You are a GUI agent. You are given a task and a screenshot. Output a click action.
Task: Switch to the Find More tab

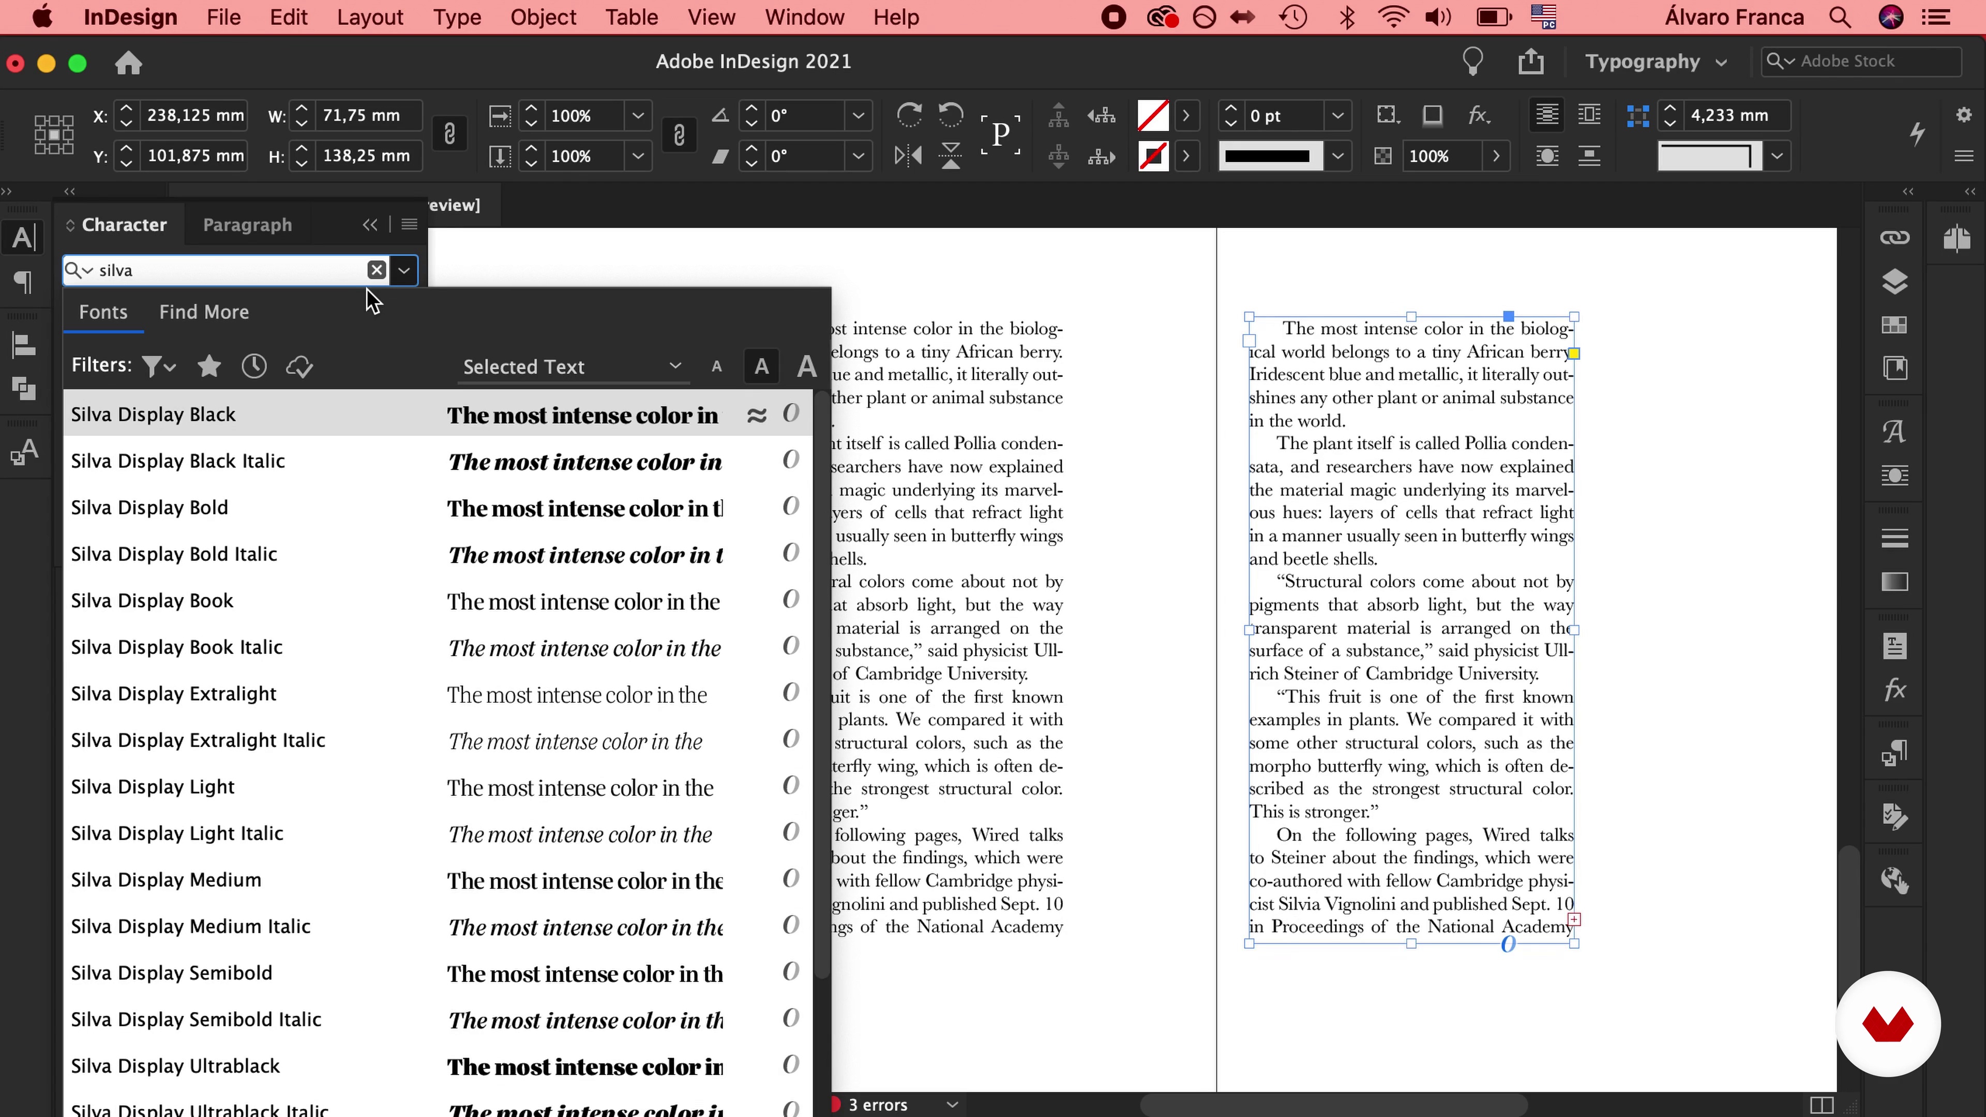204,312
